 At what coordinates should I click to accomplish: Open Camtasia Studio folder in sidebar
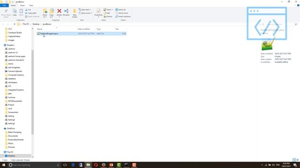click(x=15, y=33)
